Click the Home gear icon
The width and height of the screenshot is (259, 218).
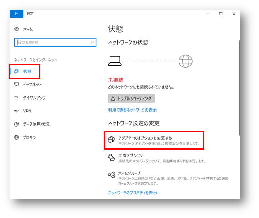[x=16, y=29]
